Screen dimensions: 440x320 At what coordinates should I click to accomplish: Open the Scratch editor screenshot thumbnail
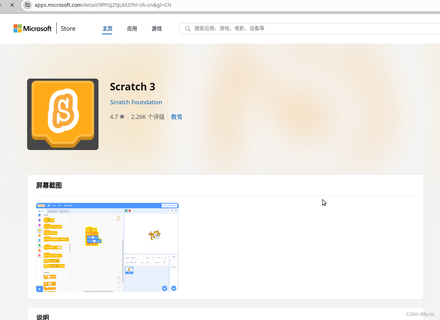(107, 247)
